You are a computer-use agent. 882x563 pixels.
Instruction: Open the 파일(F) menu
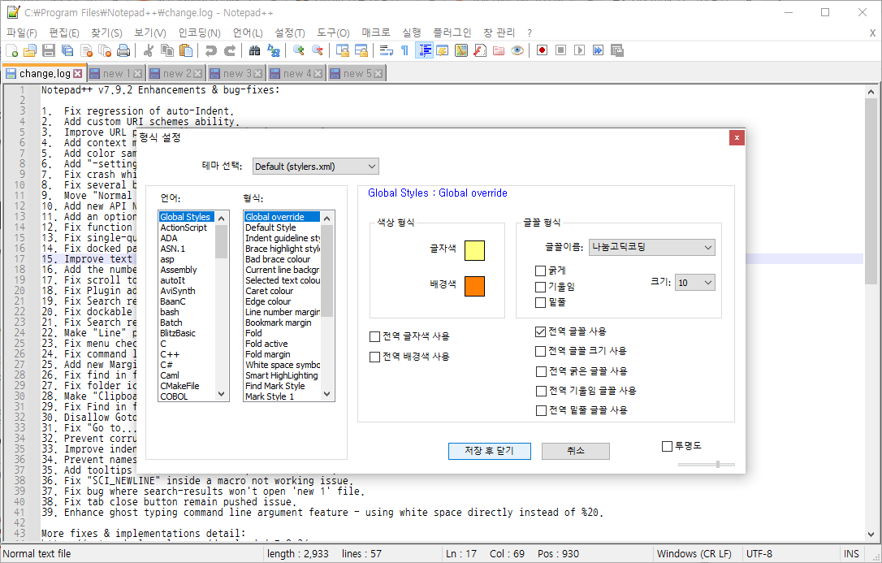22,33
